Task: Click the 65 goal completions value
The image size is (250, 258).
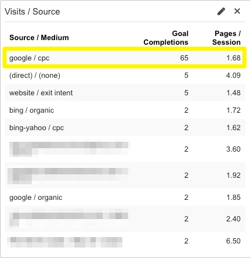Action: pos(184,58)
